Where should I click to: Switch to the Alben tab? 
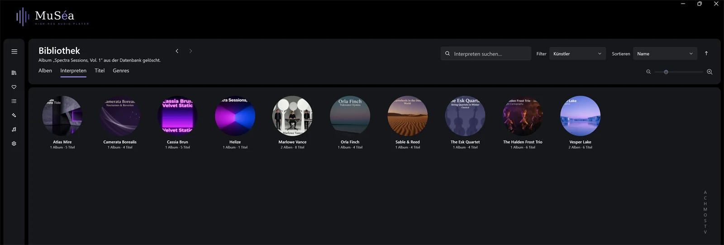[x=45, y=71]
